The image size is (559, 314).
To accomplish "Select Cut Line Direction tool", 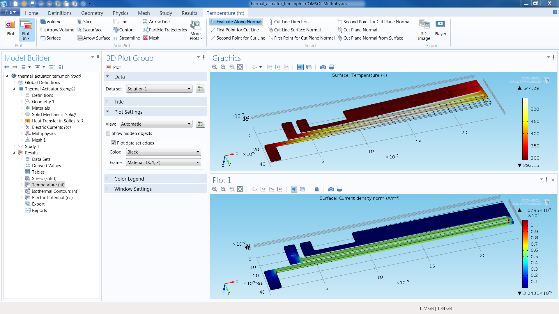I will pyautogui.click(x=288, y=22).
